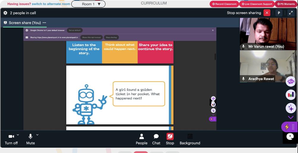The height and width of the screenshot is (153, 298).
Task: Enter fullscreen with the expand arrows icon
Action: [x=291, y=13]
